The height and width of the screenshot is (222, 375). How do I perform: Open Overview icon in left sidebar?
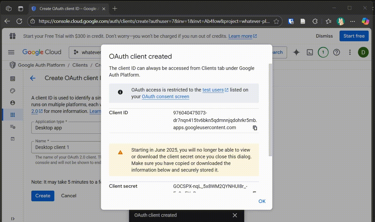click(x=13, y=79)
